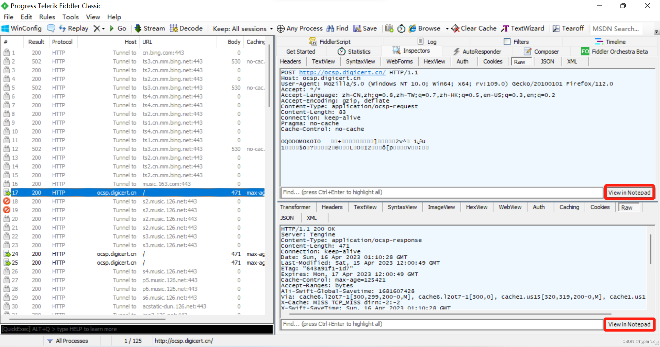
Task: Open the Statistics tab
Action: pos(354,51)
